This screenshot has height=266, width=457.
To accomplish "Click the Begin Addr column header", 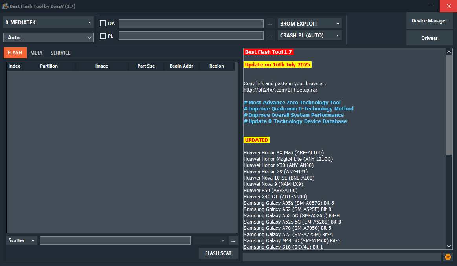I will (181, 66).
